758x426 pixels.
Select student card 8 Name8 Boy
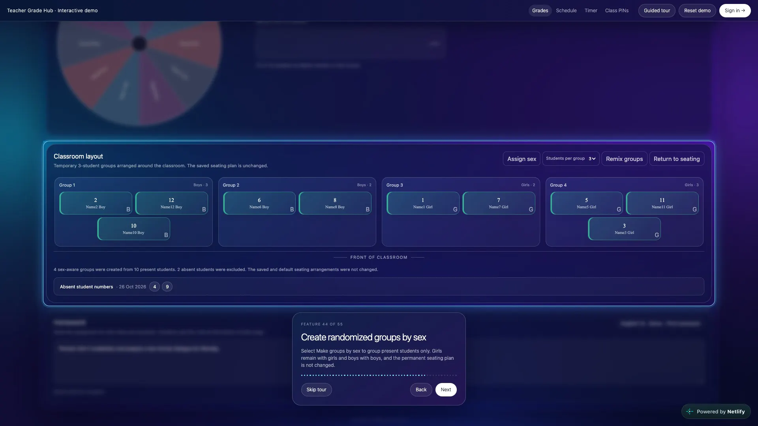click(x=335, y=203)
